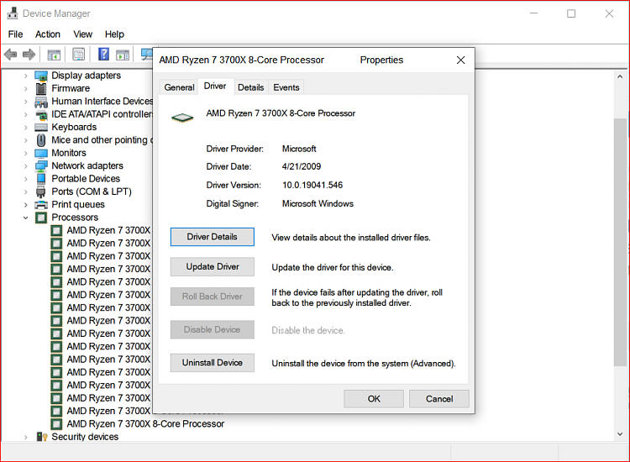
Task: Click the Mice and other pointing icon
Action: [x=41, y=140]
